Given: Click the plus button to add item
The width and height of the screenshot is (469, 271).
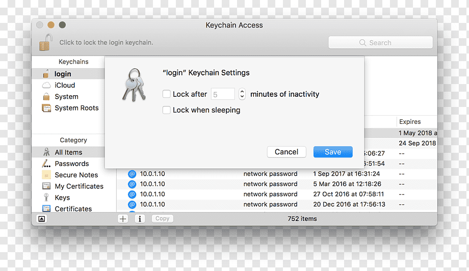Looking at the screenshot, I should click(x=123, y=219).
